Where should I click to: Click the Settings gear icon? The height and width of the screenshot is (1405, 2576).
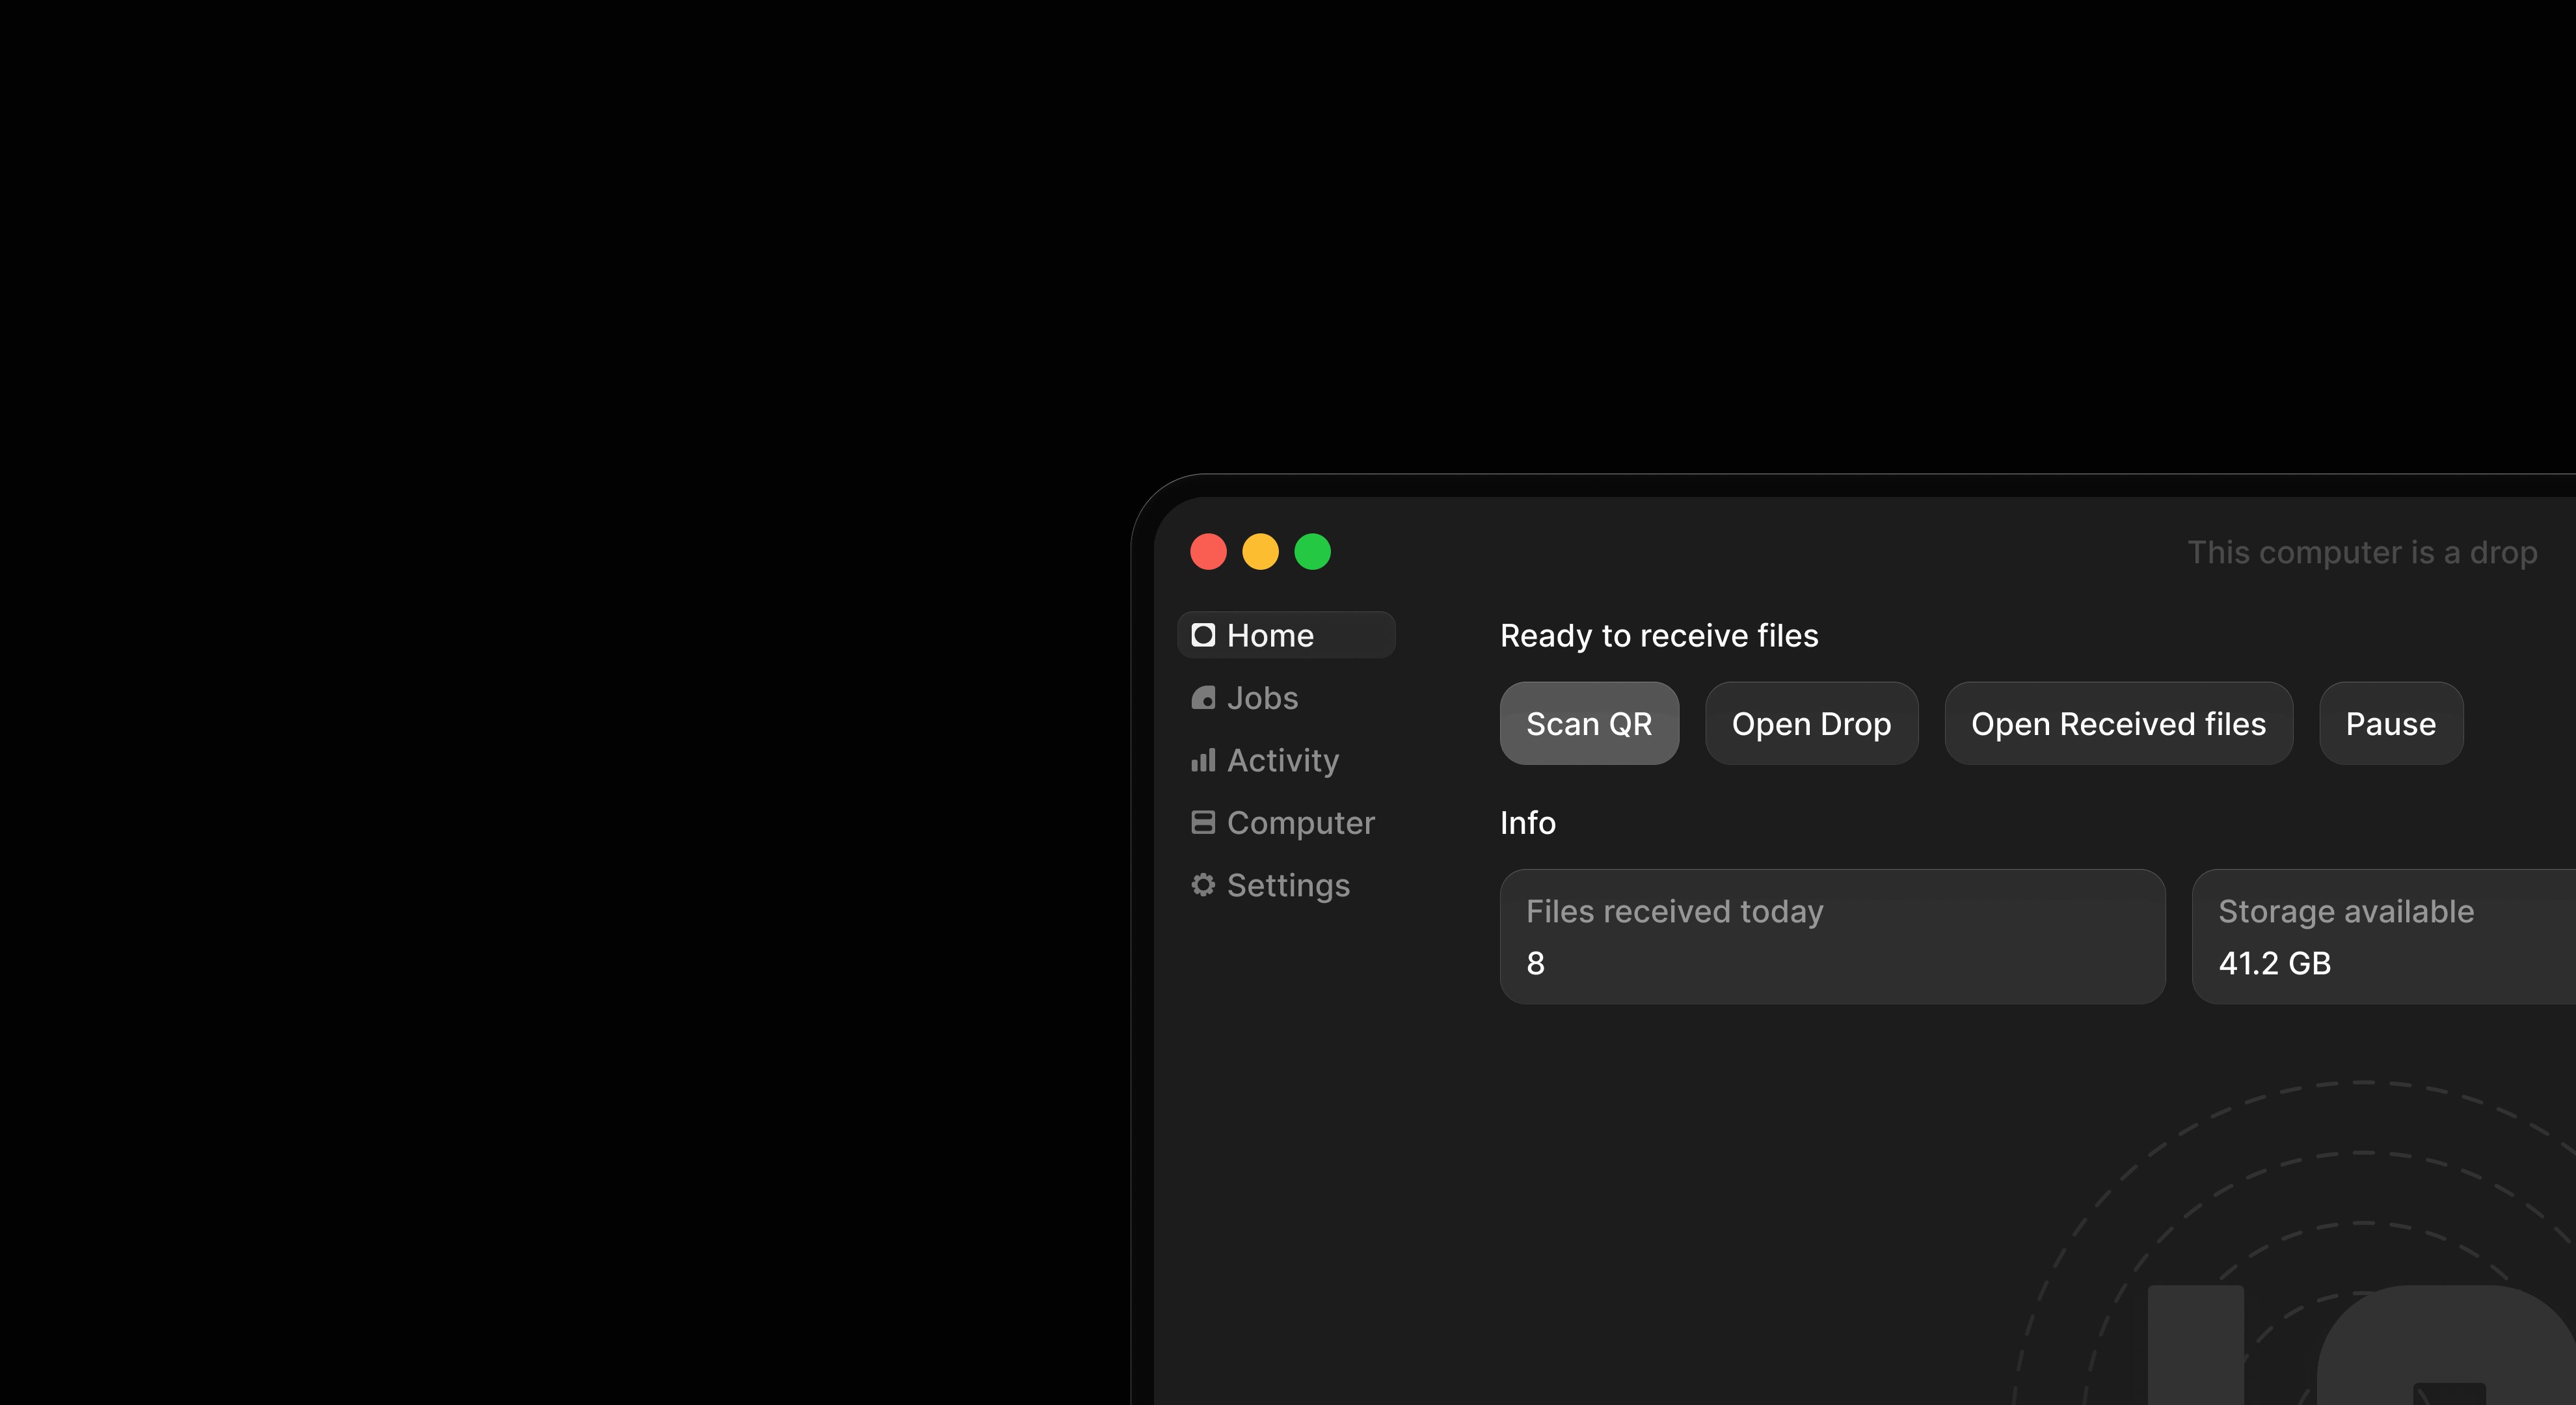point(1203,885)
